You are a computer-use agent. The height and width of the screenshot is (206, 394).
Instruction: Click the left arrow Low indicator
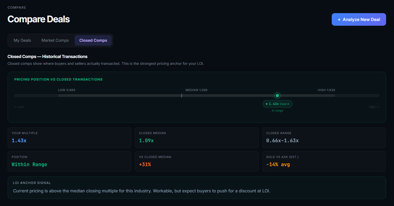click(19, 107)
